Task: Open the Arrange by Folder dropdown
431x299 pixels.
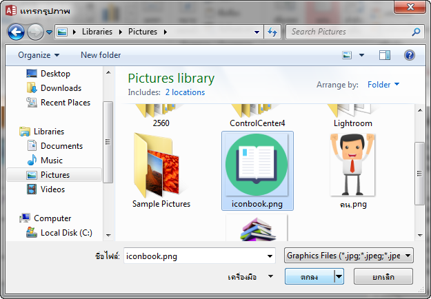Action: (383, 85)
